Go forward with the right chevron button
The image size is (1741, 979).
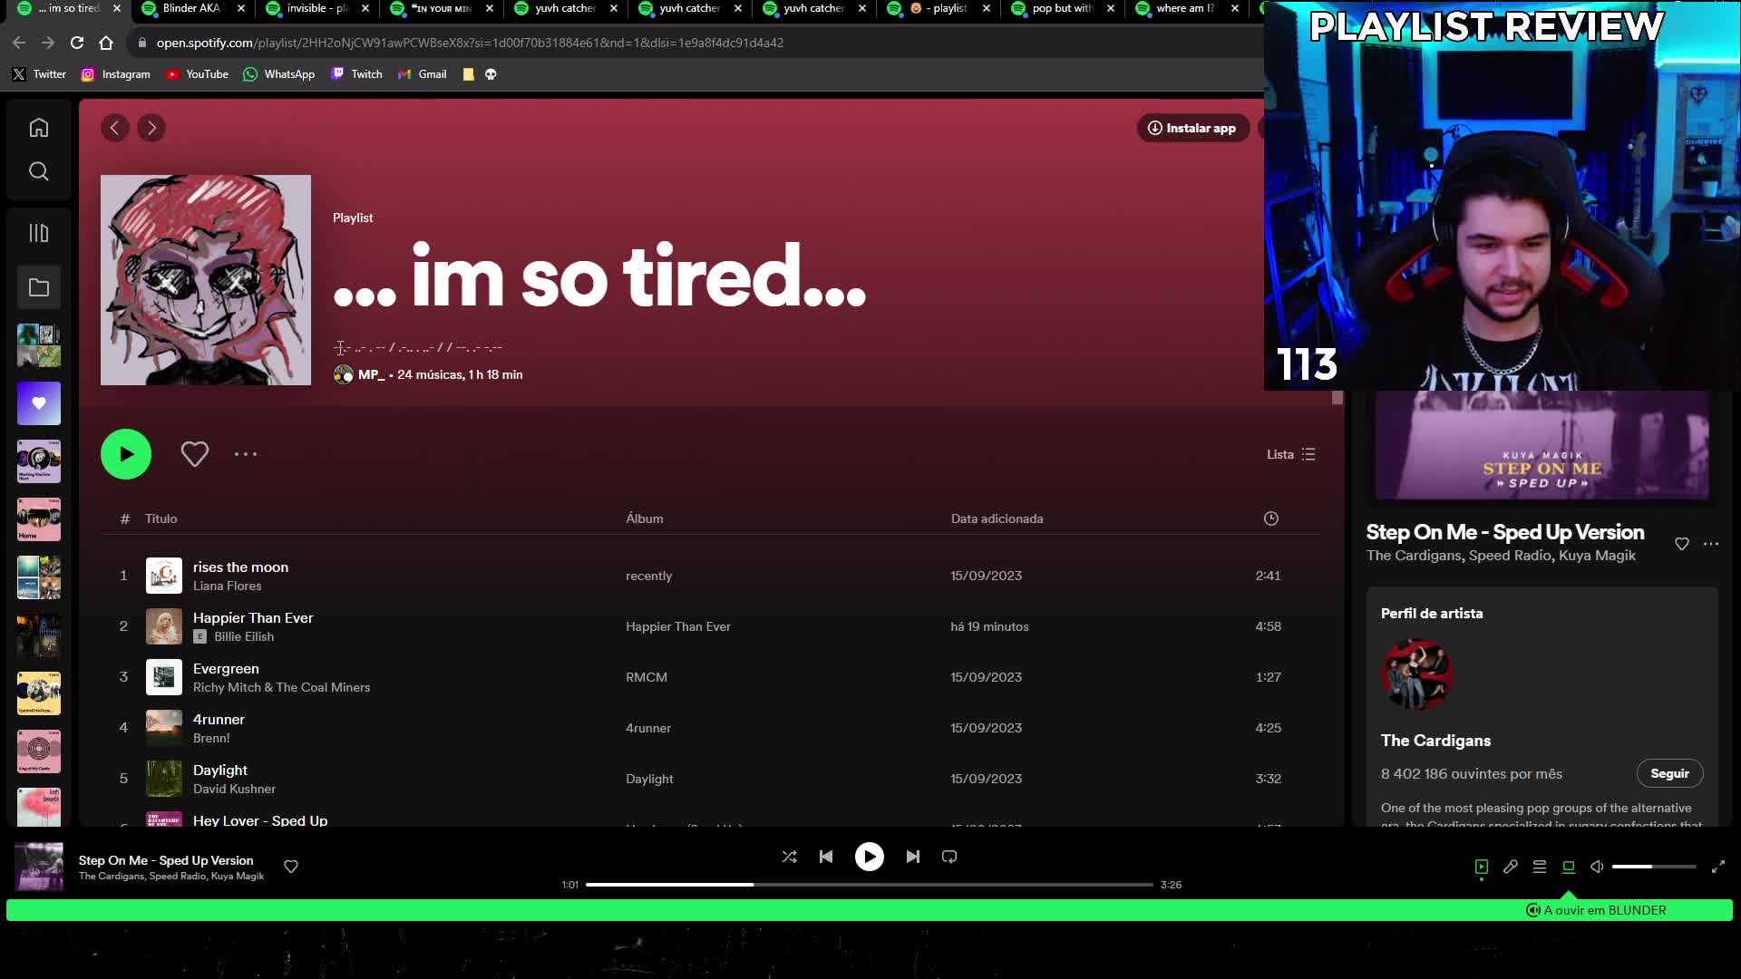tap(151, 128)
